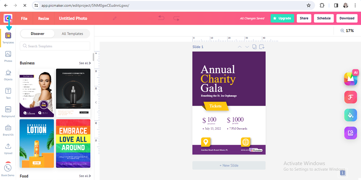Screen dimensions: 361x180
Task: Open the Background panel
Action: click(8, 112)
